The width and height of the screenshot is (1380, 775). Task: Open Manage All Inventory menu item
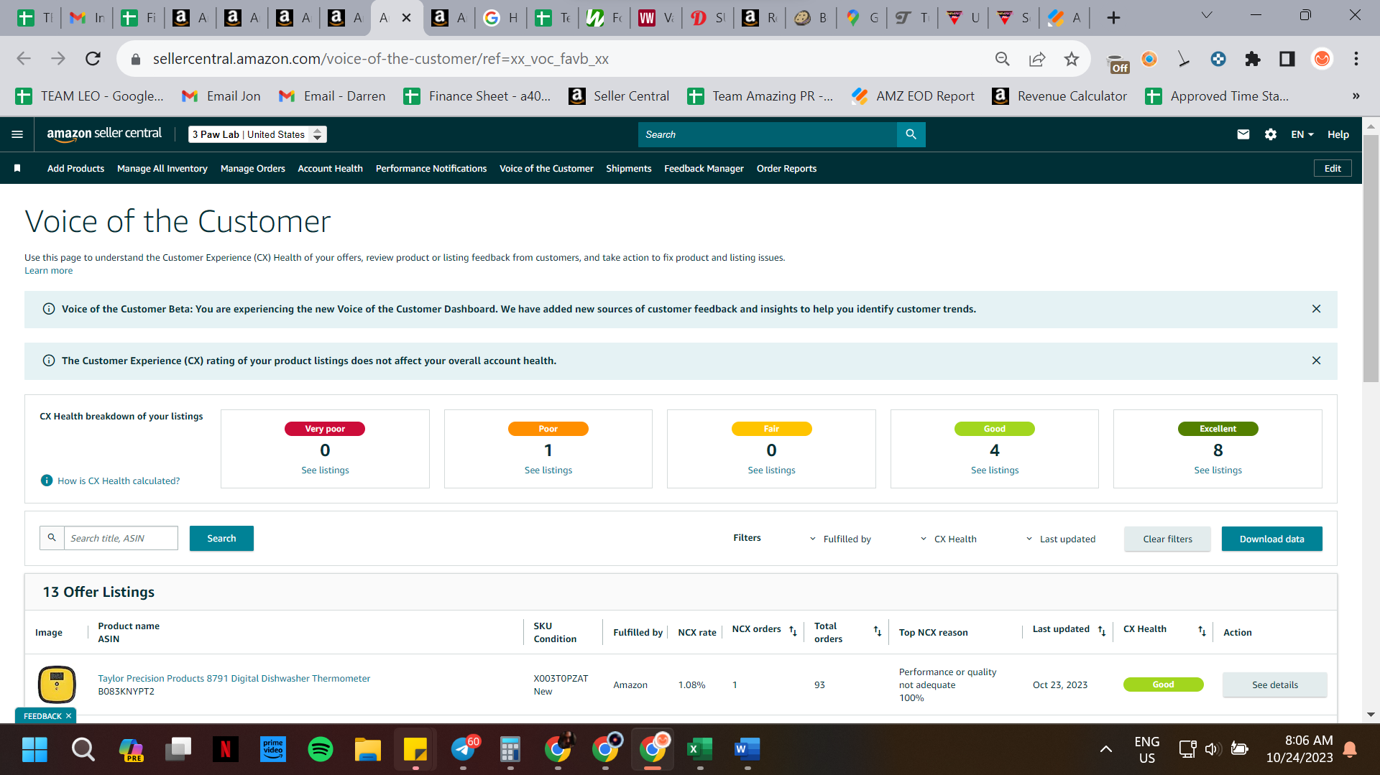tap(162, 168)
